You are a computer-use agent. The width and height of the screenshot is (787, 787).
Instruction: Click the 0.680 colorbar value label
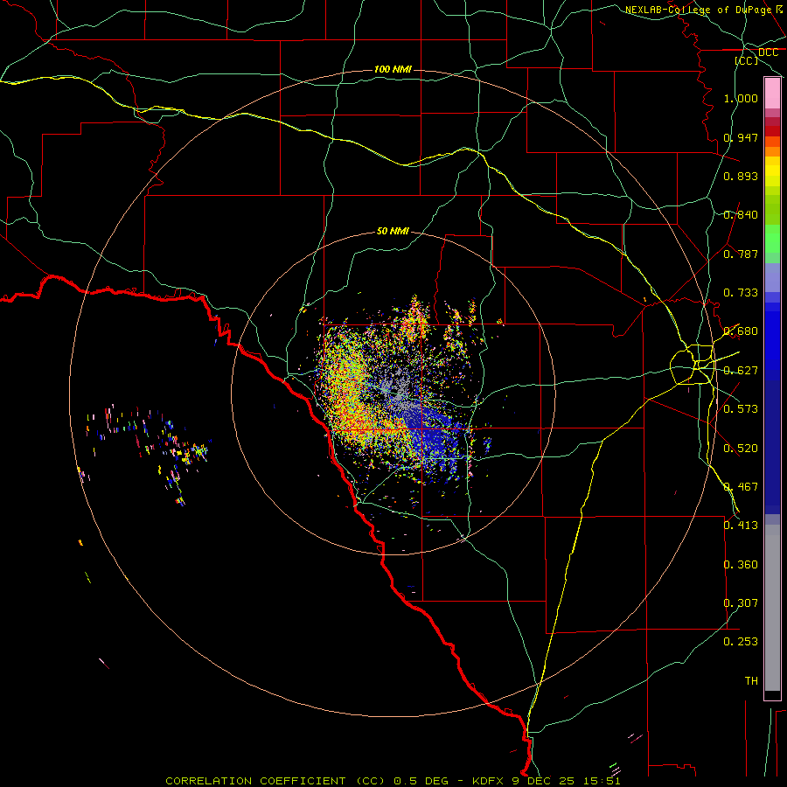(x=741, y=331)
